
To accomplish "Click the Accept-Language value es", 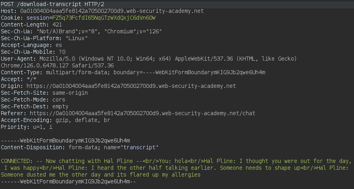I will [x=59, y=46].
